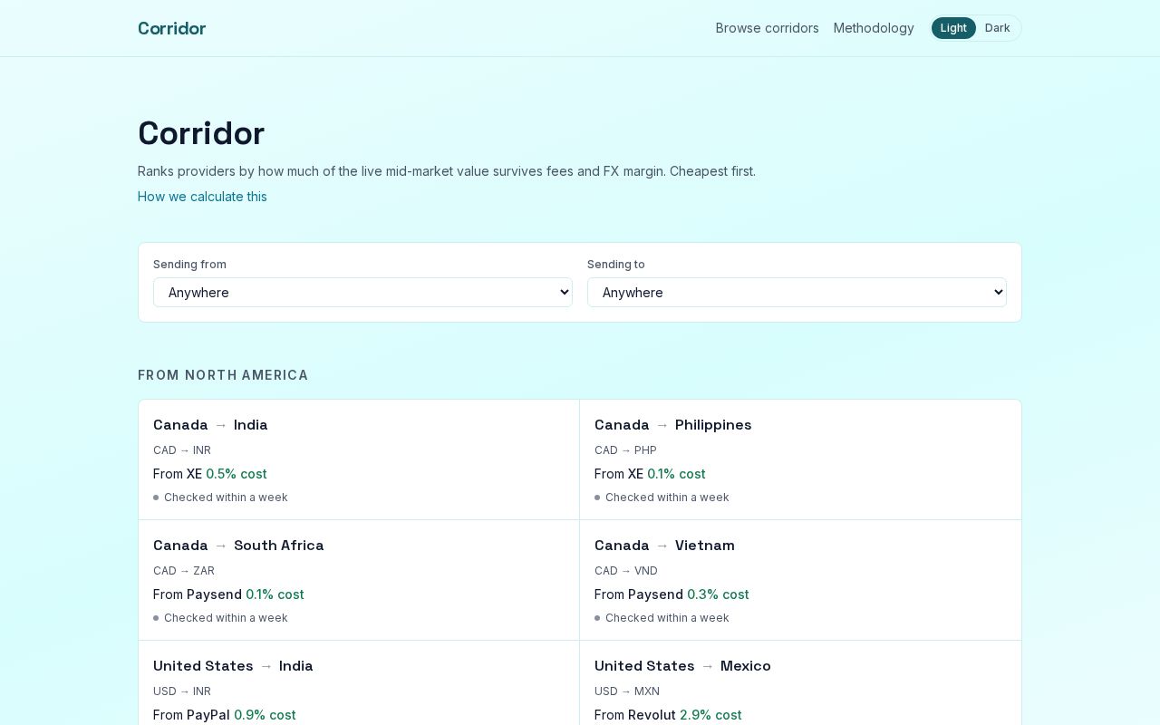Viewport: 1160px width, 725px height.
Task: Click the 'USD → INR' currency pair text
Action: click(182, 691)
